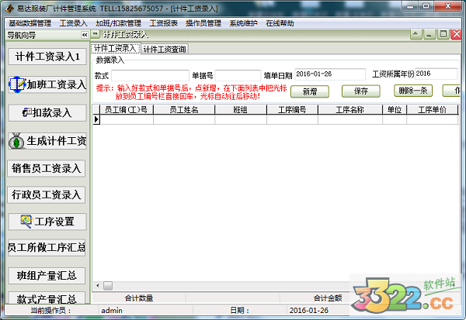Open 计件工资录入1 in navigation panel
The width and height of the screenshot is (466, 320).
pyautogui.click(x=47, y=57)
